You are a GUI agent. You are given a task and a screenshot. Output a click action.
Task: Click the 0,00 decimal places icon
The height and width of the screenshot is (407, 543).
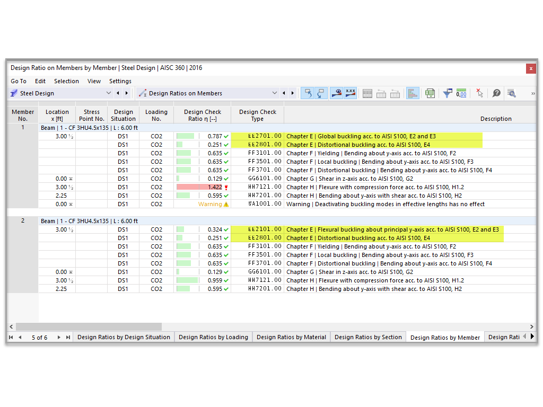[461, 93]
